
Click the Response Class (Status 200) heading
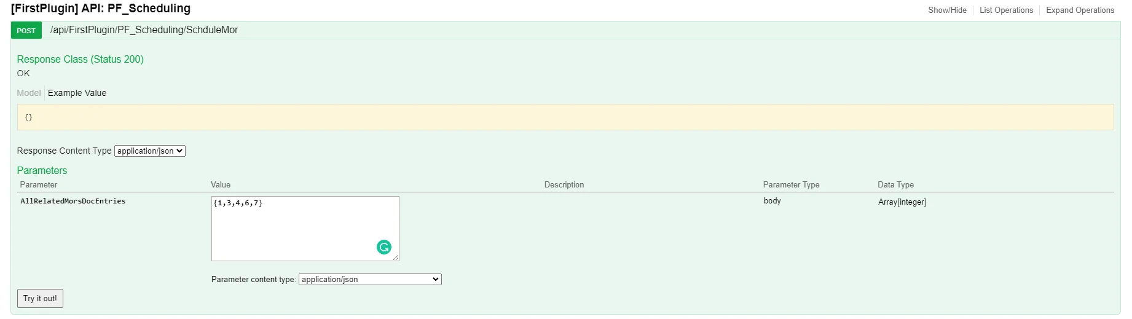[x=81, y=60]
